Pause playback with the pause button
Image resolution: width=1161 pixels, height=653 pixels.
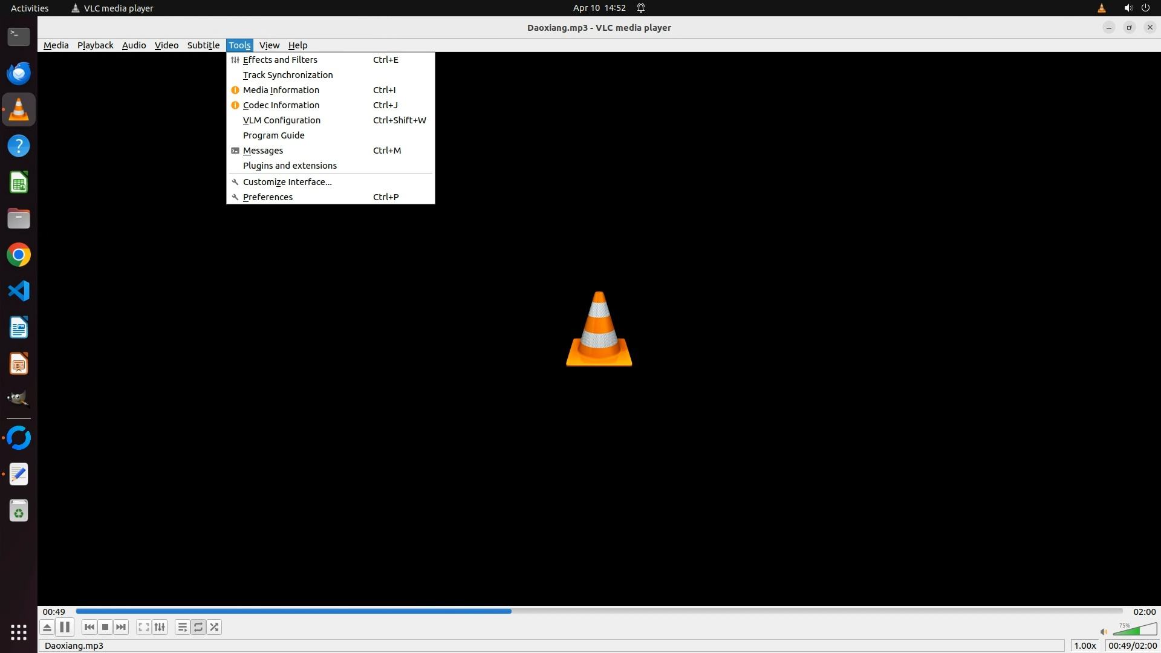tap(65, 627)
